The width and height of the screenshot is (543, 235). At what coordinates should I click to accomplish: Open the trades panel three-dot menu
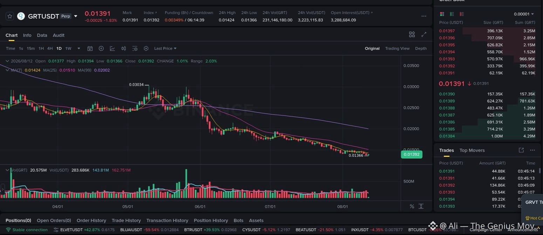click(532, 150)
